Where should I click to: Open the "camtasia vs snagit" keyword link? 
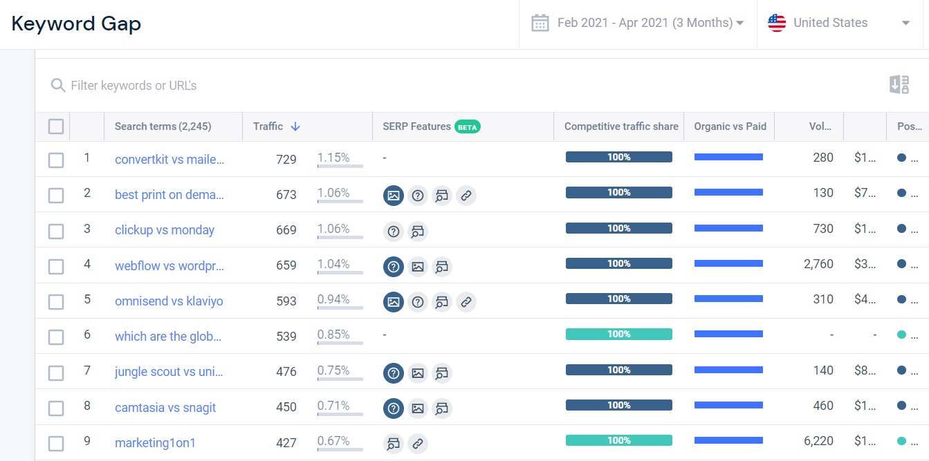[x=165, y=408]
